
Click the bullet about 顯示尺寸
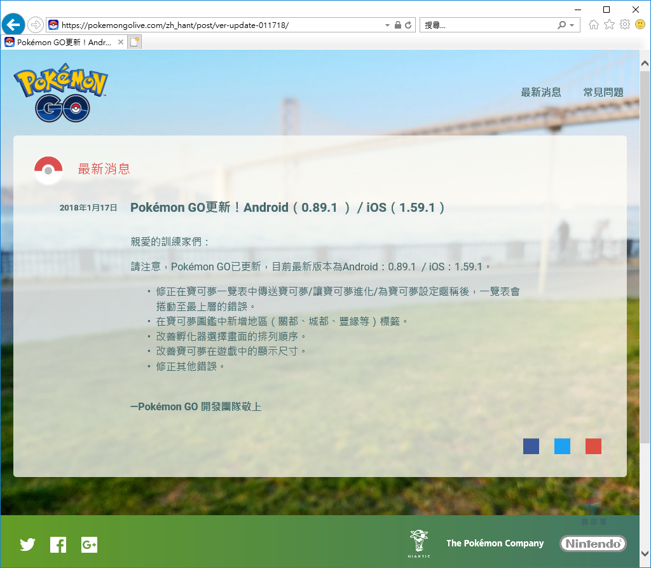(231, 351)
